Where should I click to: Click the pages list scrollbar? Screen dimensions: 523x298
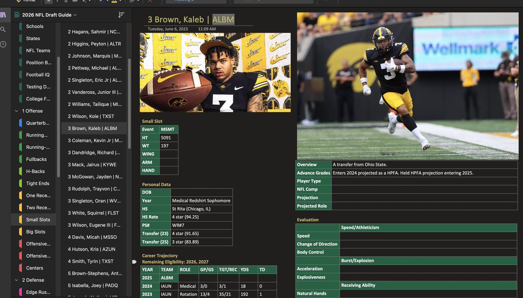coord(129,104)
